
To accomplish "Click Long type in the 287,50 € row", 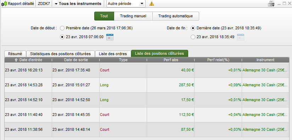I will (x=104, y=85).
